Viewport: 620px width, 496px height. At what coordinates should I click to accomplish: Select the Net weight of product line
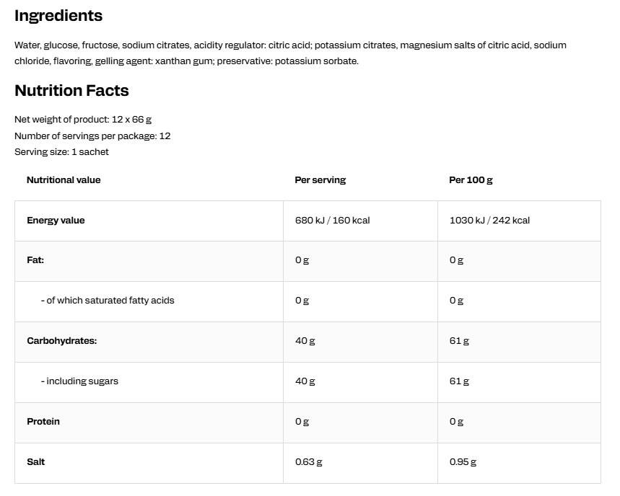pos(83,119)
